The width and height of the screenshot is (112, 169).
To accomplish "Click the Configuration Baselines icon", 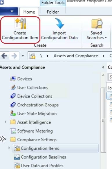I will point(17,157).
